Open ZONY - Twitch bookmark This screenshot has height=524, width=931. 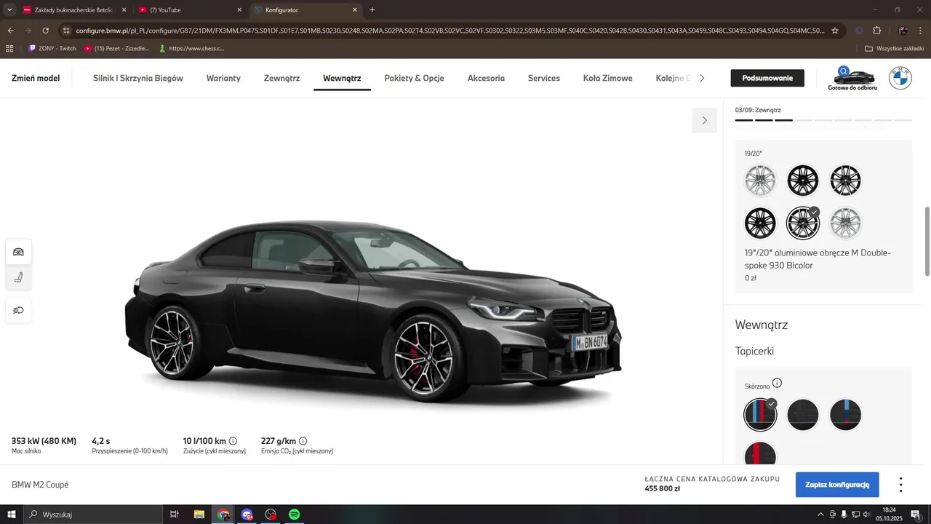click(x=52, y=49)
